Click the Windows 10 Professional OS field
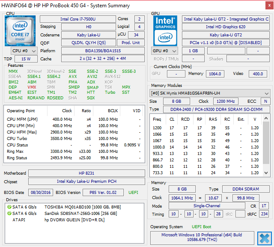 [202, 237]
